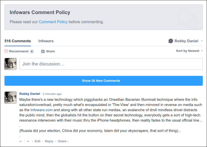Open the comment's Share › options
Screen dimensions: 207x147
pos(63,141)
